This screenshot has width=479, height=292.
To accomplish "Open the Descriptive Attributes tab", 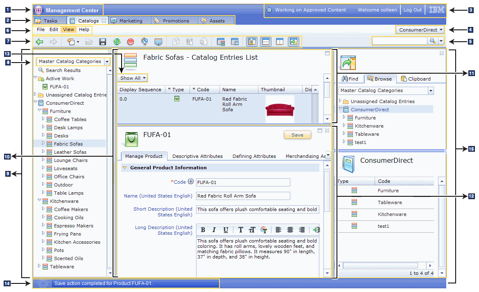I will point(197,156).
